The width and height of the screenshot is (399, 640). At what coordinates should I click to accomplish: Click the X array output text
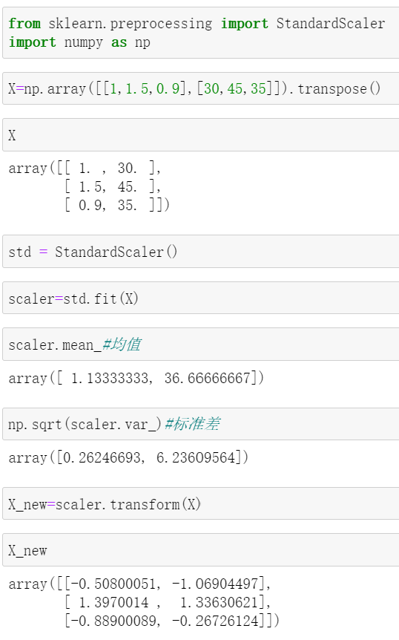click(89, 186)
